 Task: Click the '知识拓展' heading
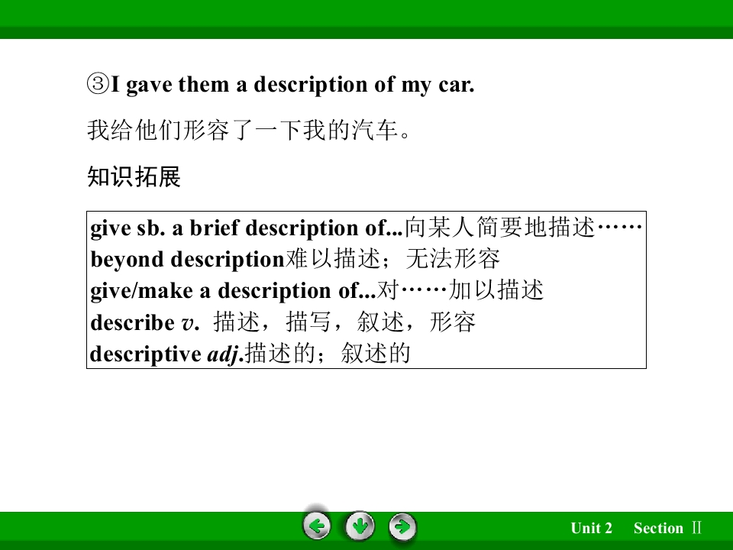pyautogui.click(x=134, y=176)
